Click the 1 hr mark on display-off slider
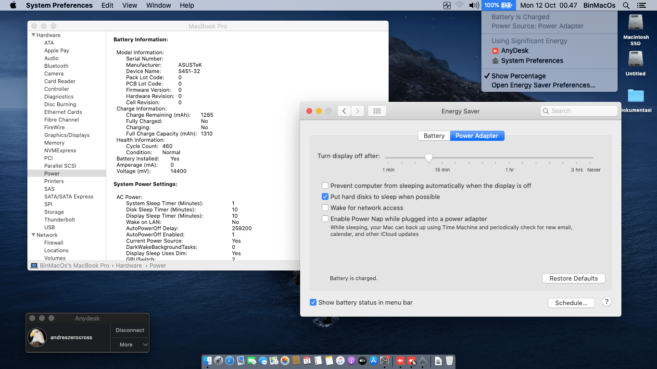Screen dimensions: 657x369 510,158
